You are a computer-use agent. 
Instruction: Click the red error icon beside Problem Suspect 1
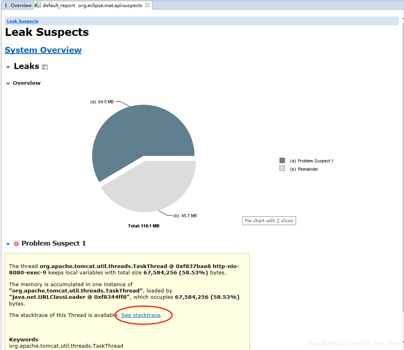coord(16,244)
